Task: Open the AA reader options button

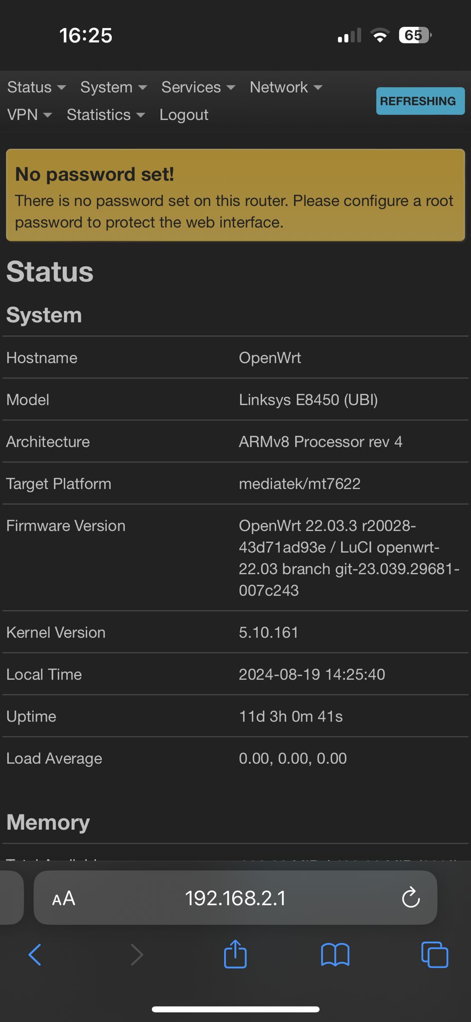Action: (64, 899)
